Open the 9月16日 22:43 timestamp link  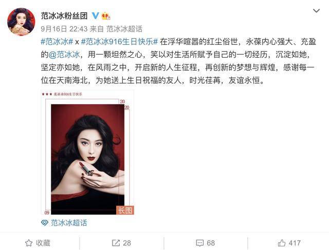click(64, 29)
